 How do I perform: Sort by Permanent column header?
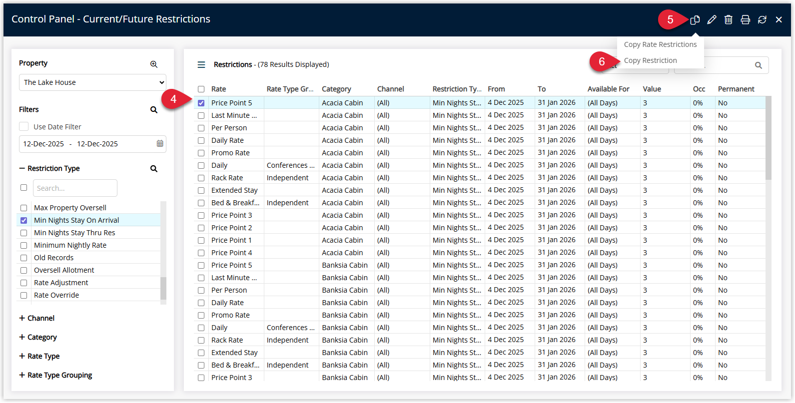pos(736,89)
